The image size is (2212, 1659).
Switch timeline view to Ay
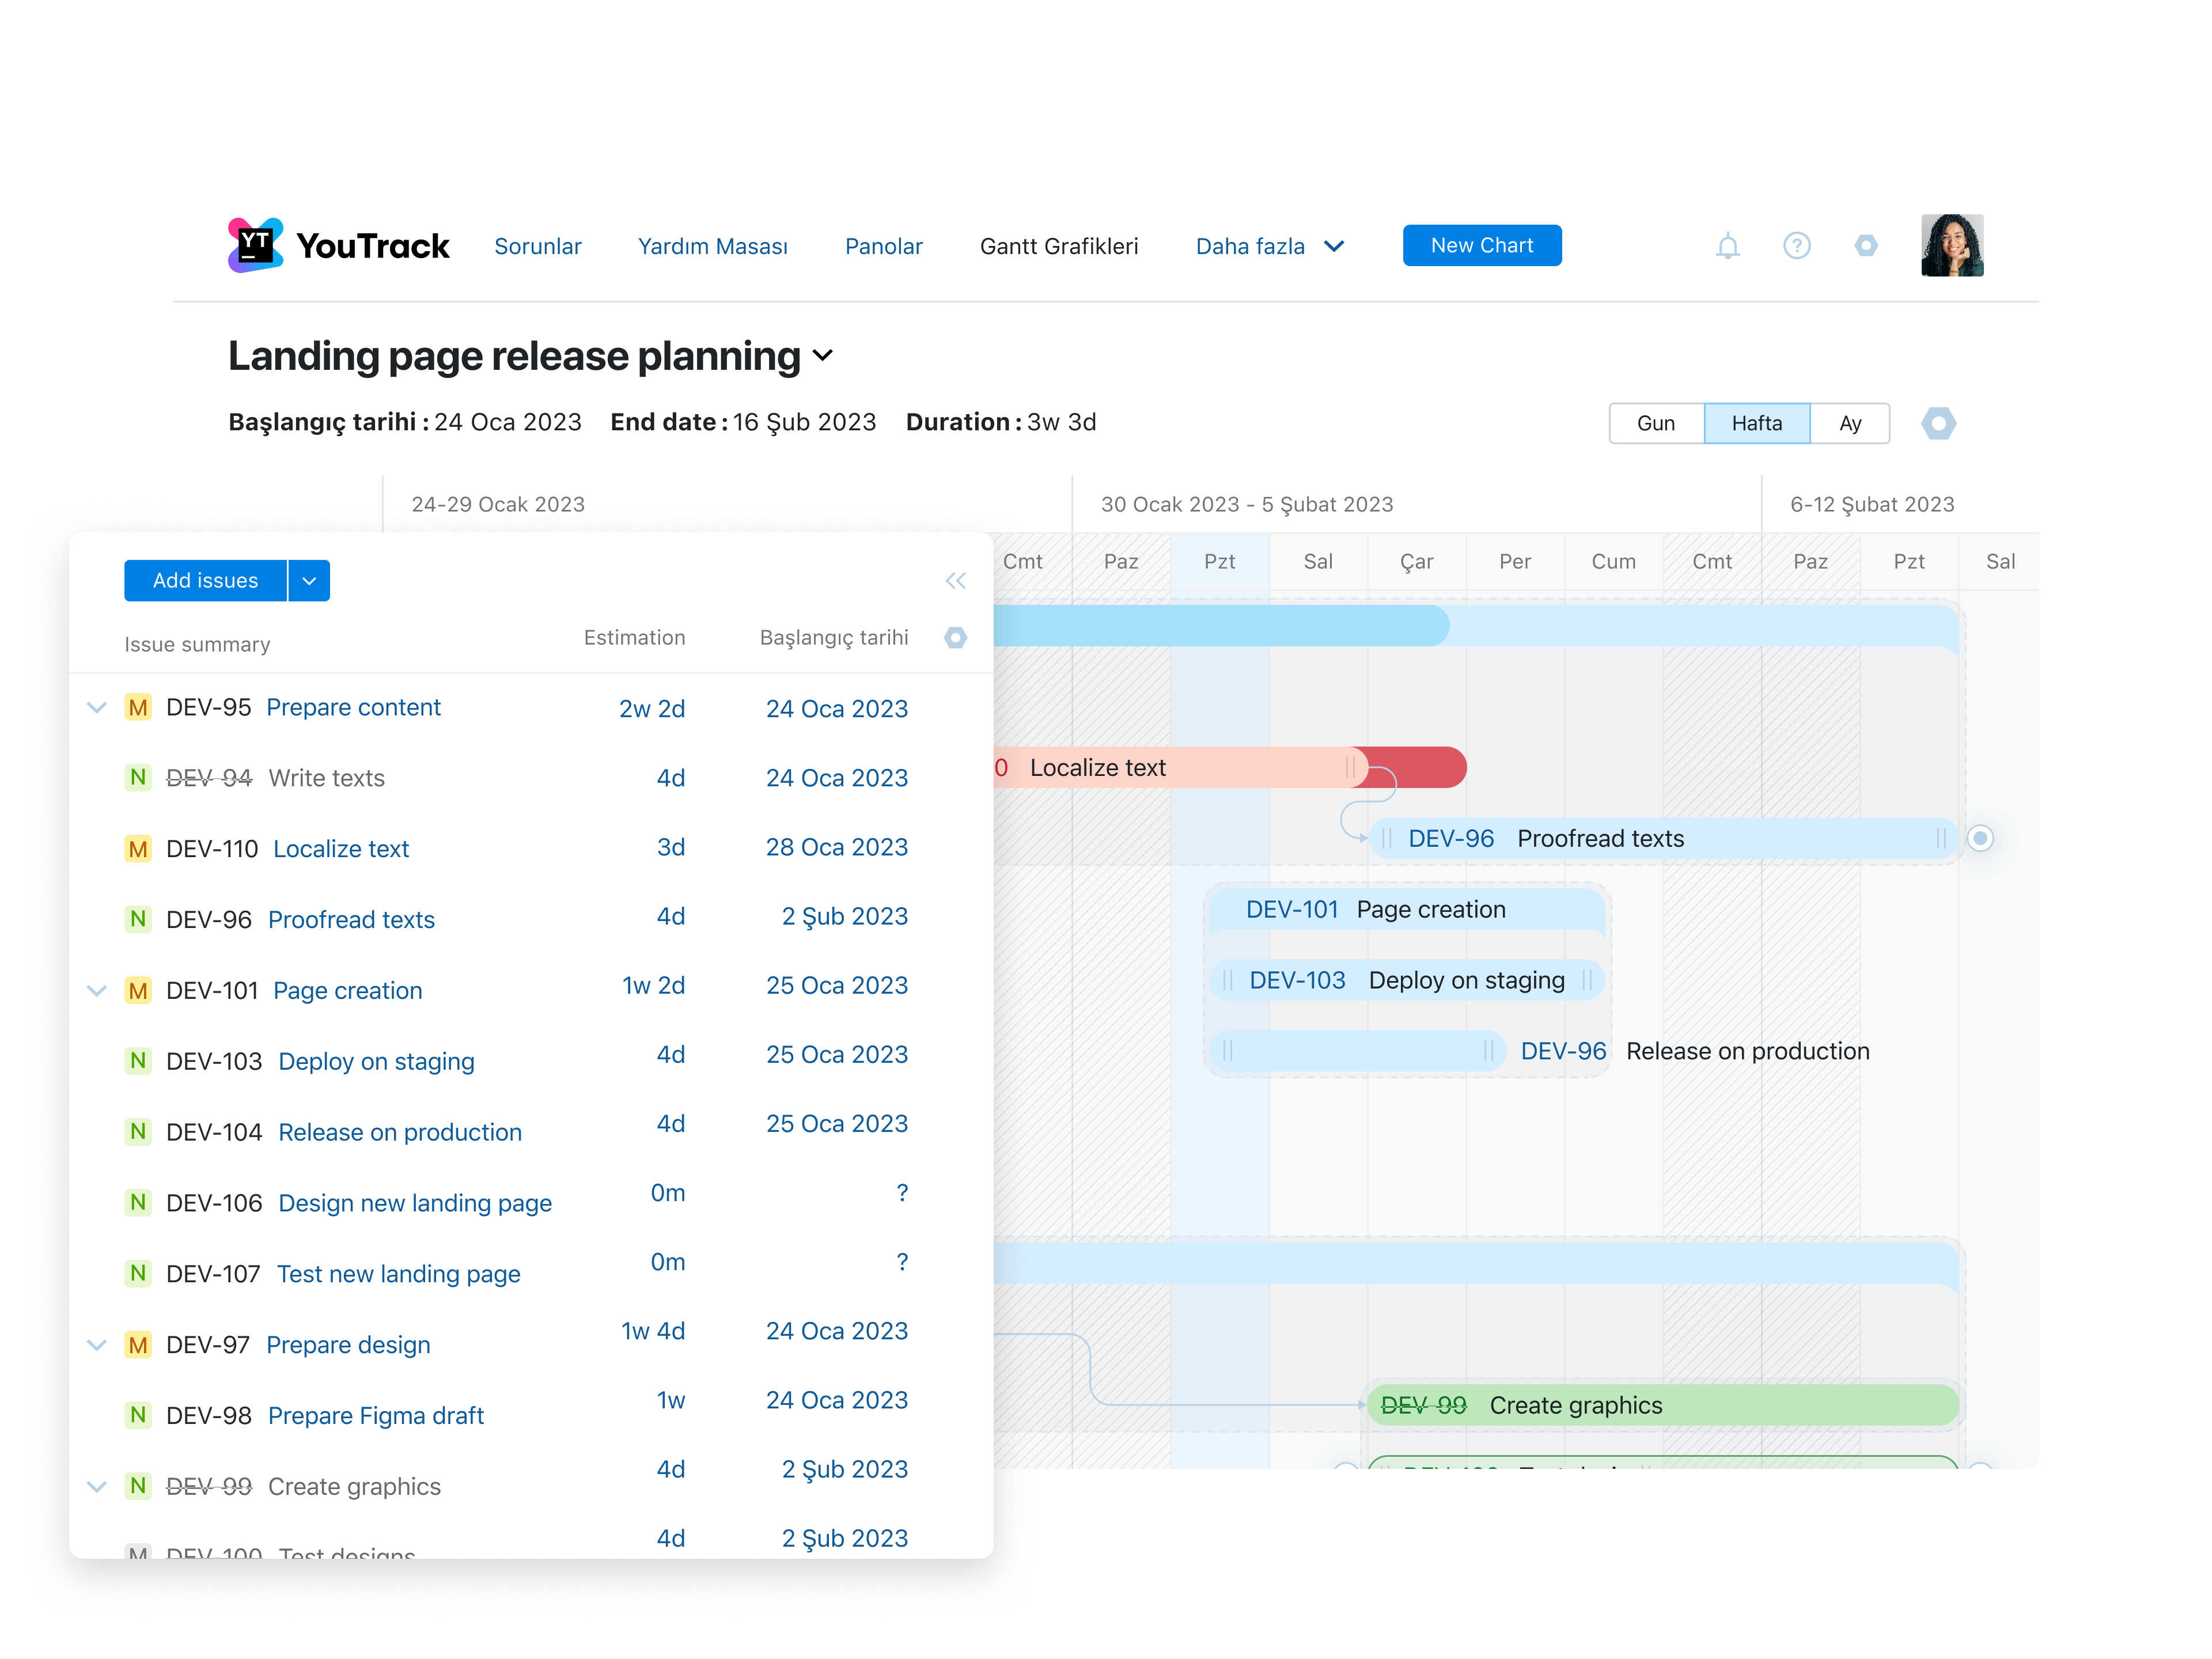(x=1850, y=423)
